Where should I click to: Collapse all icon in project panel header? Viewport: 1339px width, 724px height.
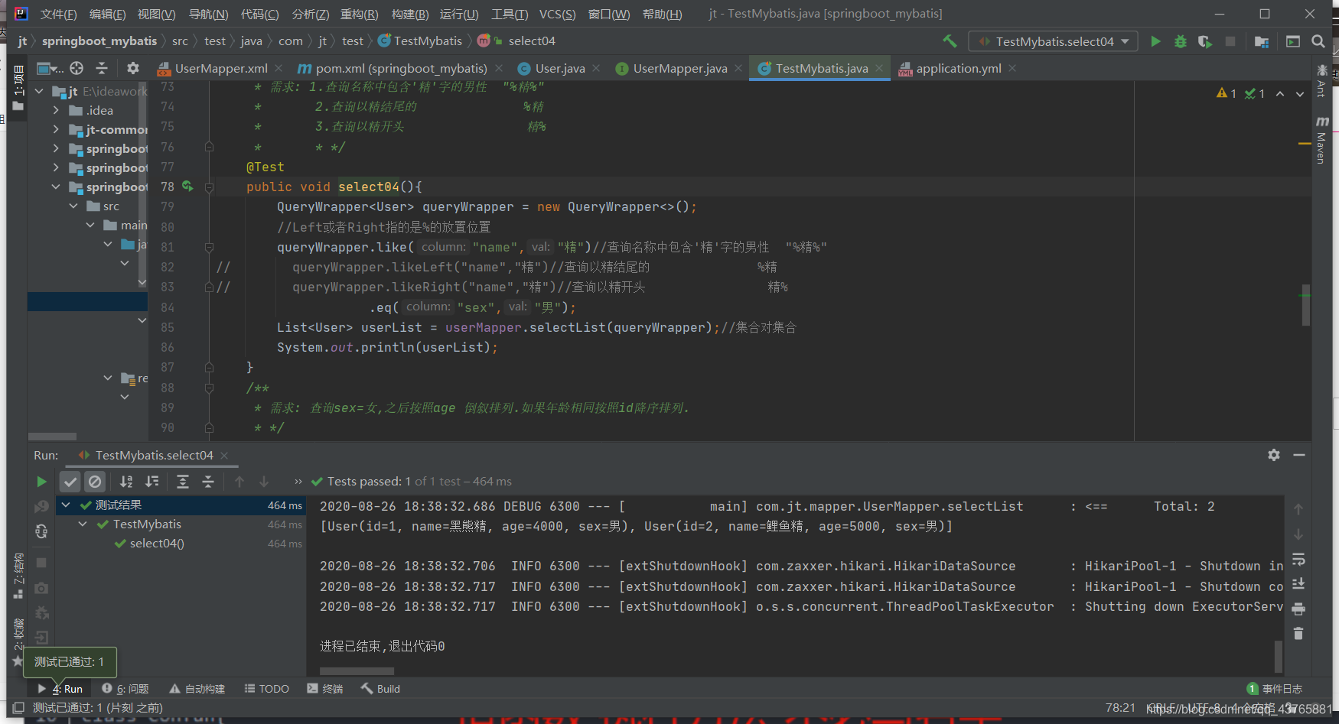[x=102, y=68]
